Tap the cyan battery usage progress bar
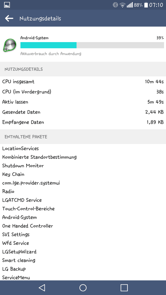The image size is (166, 295). point(92,45)
